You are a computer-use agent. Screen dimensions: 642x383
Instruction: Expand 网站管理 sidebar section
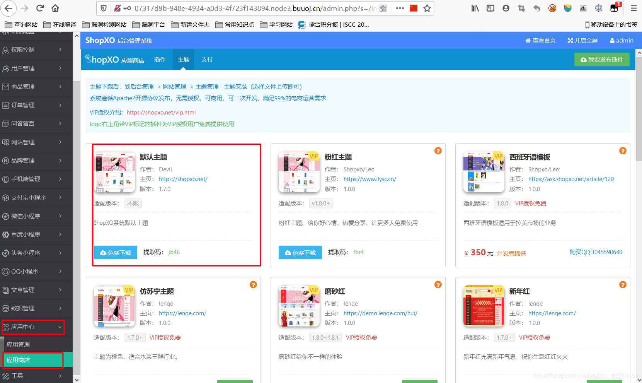pyautogui.click(x=36, y=142)
